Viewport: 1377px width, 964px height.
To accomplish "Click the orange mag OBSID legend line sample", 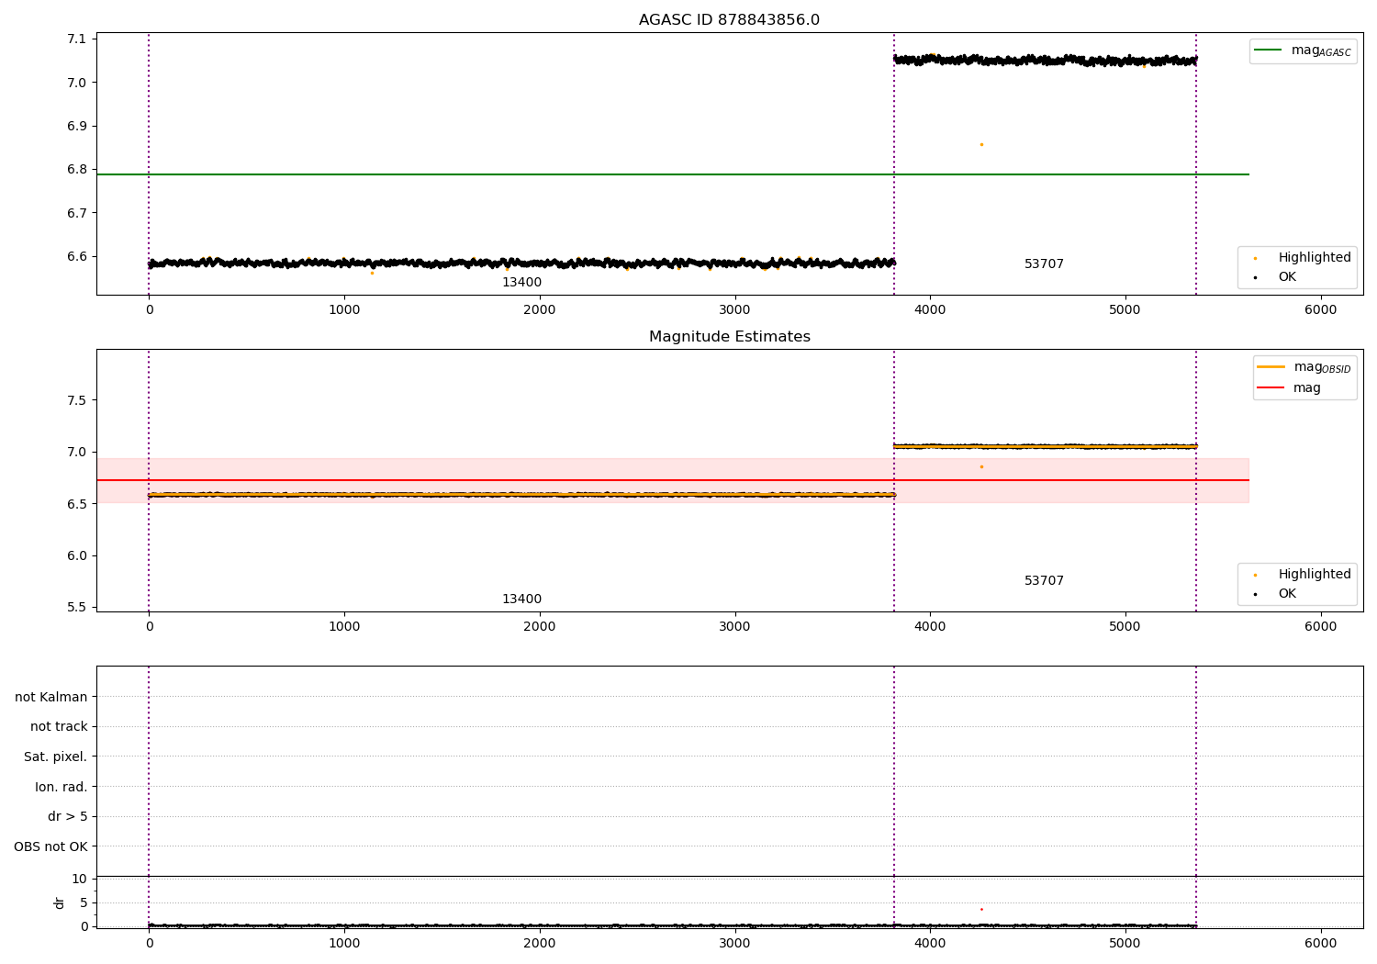I will 1271,367.
